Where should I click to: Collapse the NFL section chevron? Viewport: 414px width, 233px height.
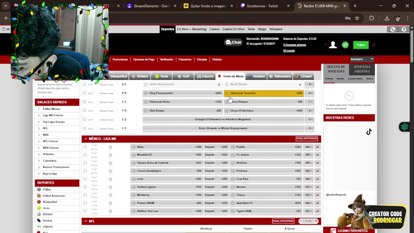point(85,221)
